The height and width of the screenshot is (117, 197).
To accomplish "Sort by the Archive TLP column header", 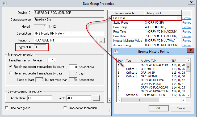I will pyautogui.click(x=154, y=61).
